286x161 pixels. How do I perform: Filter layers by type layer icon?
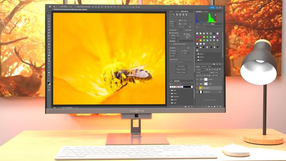pyautogui.click(x=212, y=69)
